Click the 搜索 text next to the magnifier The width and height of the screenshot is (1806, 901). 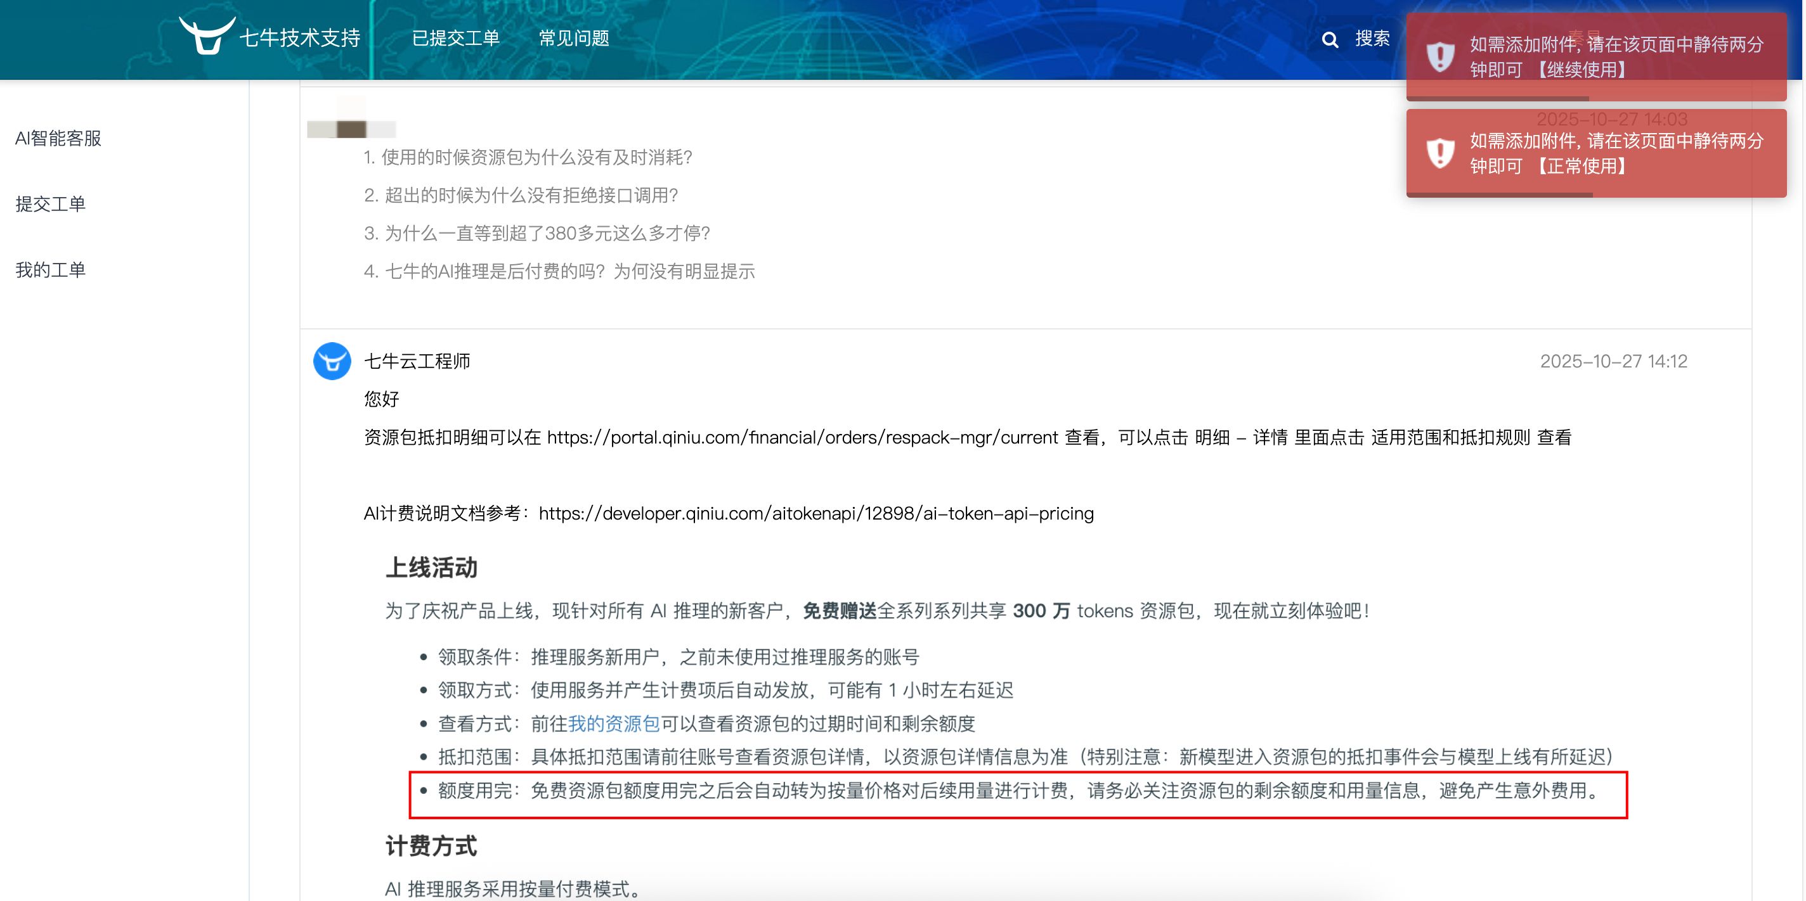(x=1372, y=40)
